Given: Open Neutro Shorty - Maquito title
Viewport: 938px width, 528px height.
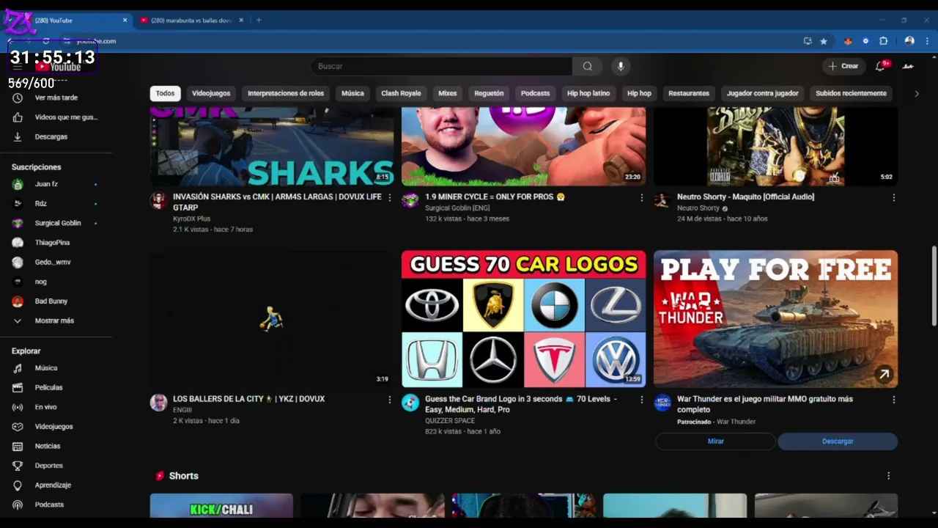Looking at the screenshot, I should pos(745,197).
